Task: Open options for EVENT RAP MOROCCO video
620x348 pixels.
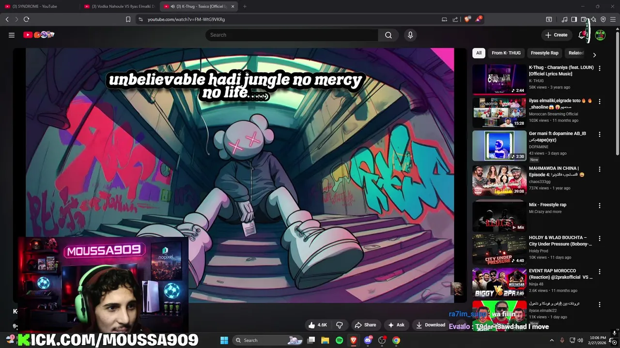Action: [x=600, y=272]
